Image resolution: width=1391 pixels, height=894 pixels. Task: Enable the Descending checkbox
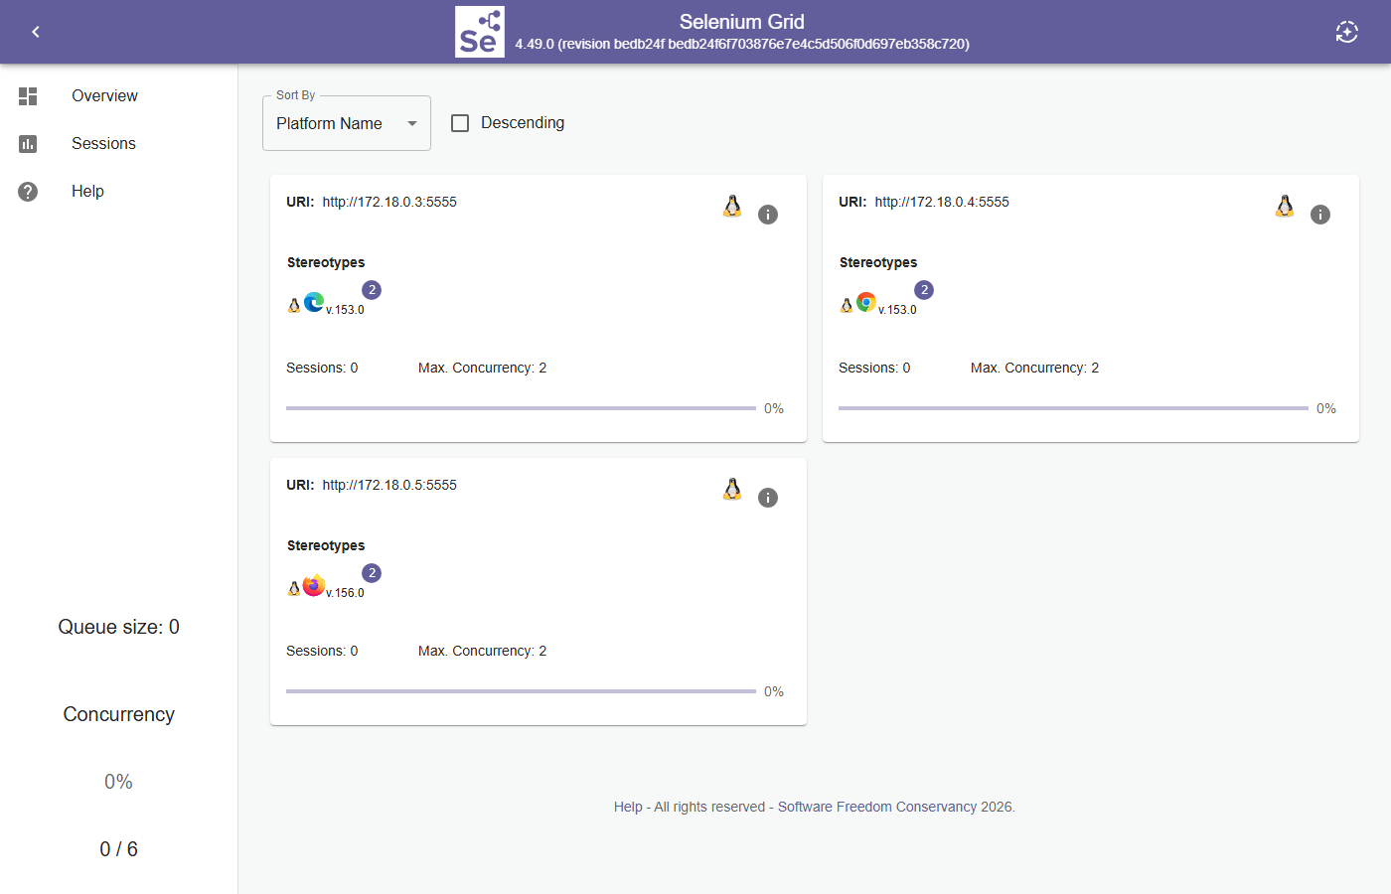[x=460, y=123]
